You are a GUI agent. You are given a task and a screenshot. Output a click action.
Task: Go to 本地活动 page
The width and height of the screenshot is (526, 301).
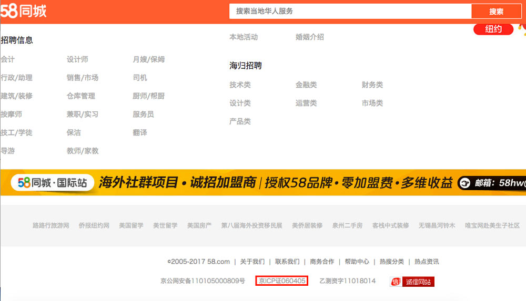pos(244,37)
